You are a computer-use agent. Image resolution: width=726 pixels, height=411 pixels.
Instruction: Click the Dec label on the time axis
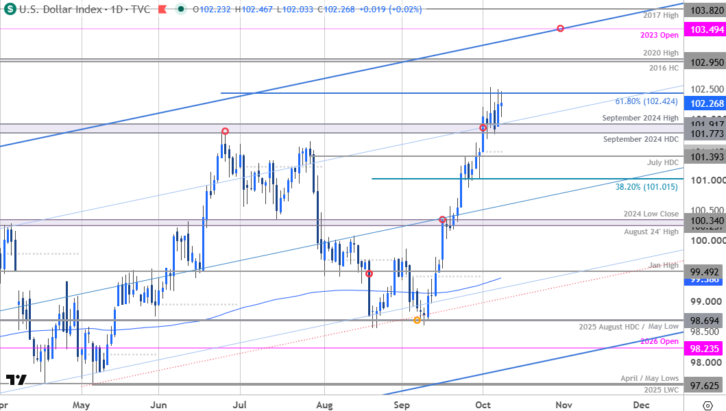click(x=641, y=405)
